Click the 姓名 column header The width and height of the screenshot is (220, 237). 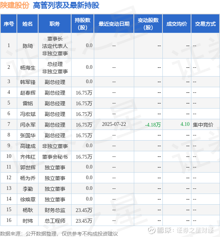coord(27,24)
